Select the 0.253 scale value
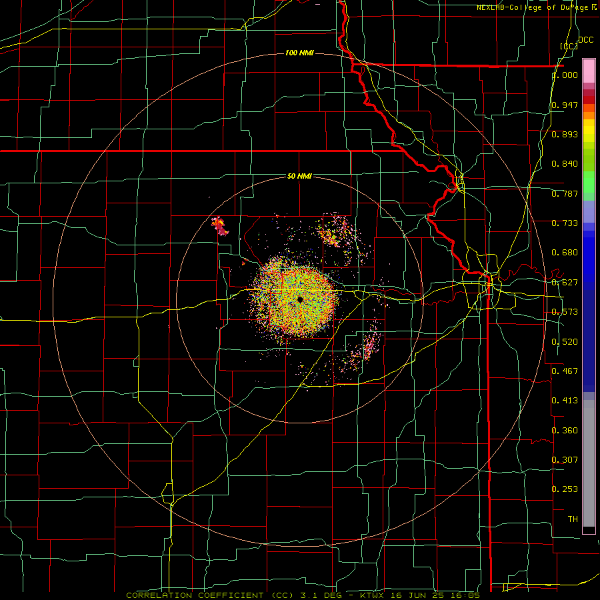 (565, 489)
